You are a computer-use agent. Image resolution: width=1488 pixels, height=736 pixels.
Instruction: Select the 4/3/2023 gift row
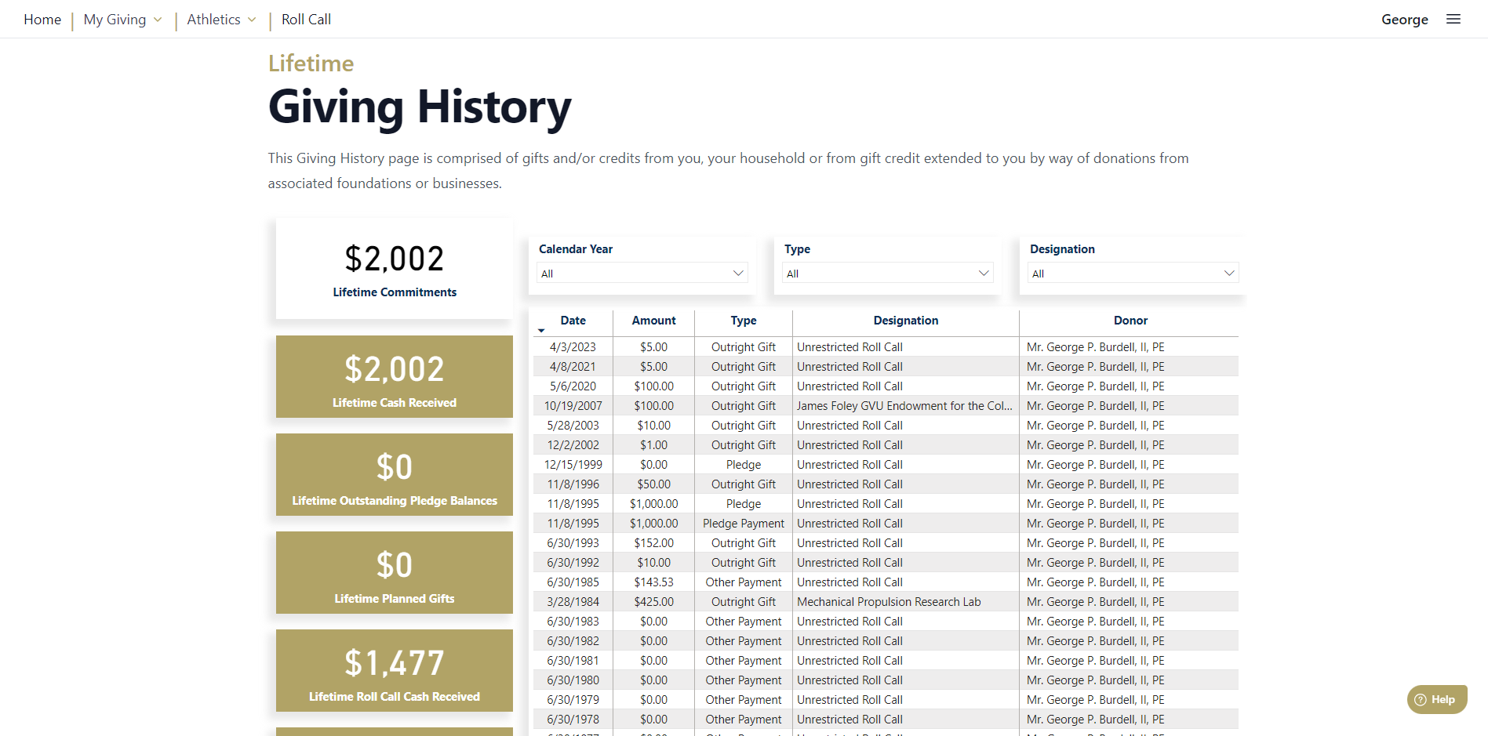tap(573, 347)
